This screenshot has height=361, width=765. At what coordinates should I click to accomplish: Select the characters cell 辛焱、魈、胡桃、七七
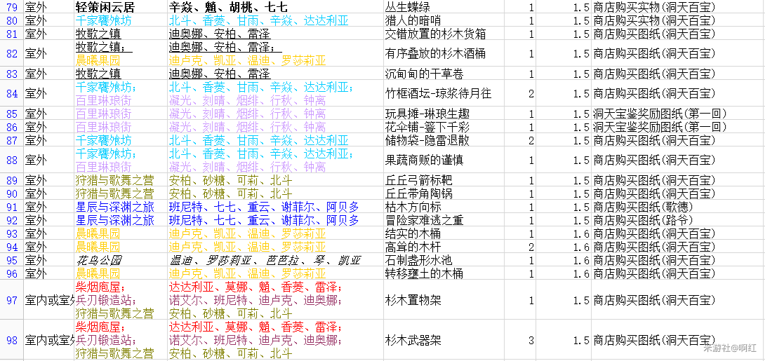(275, 7)
